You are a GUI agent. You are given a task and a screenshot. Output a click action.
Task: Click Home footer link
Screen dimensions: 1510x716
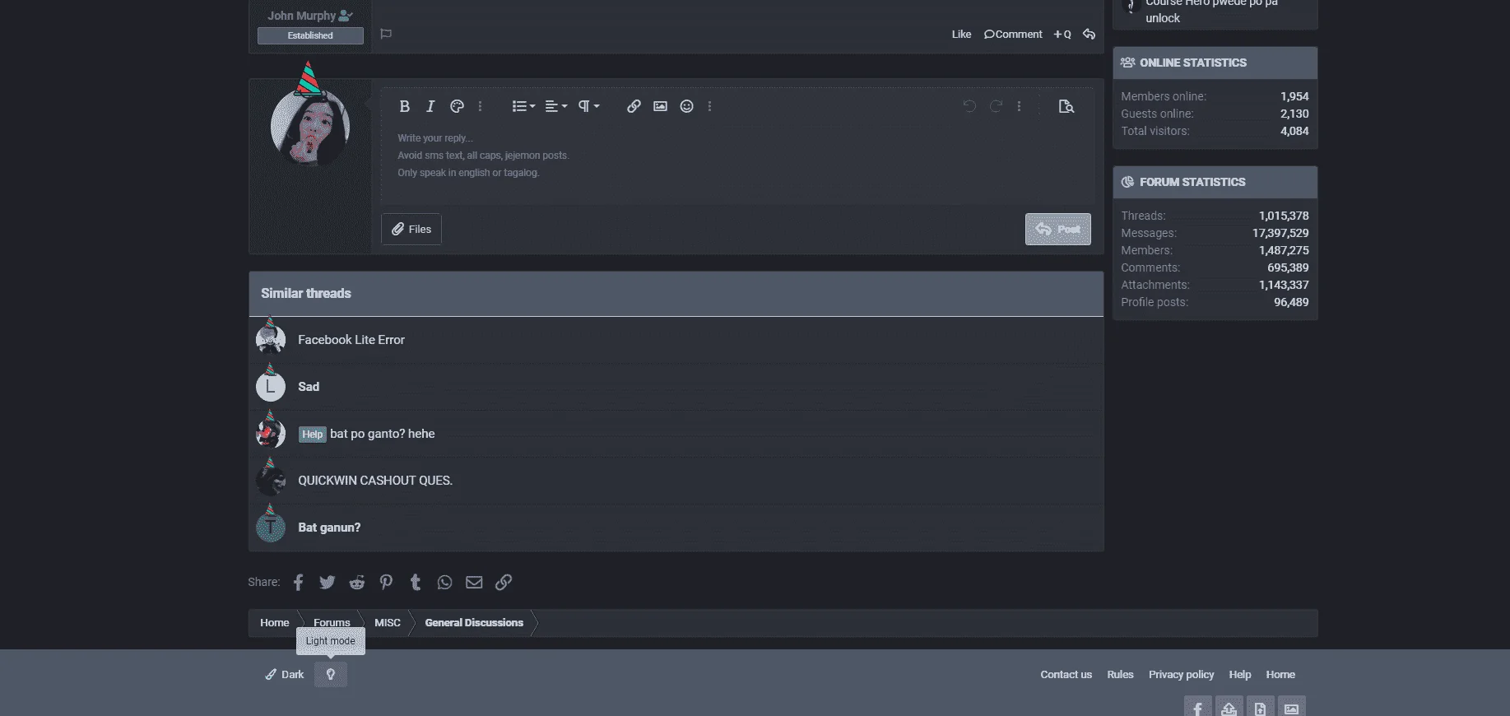pyautogui.click(x=1280, y=674)
